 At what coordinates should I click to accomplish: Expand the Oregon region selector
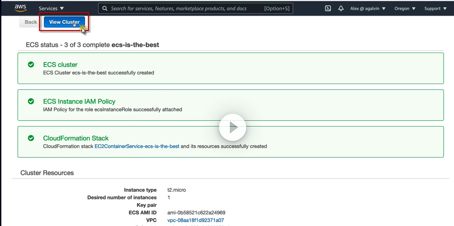(405, 8)
